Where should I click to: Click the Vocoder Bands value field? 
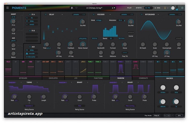(111, 38)
